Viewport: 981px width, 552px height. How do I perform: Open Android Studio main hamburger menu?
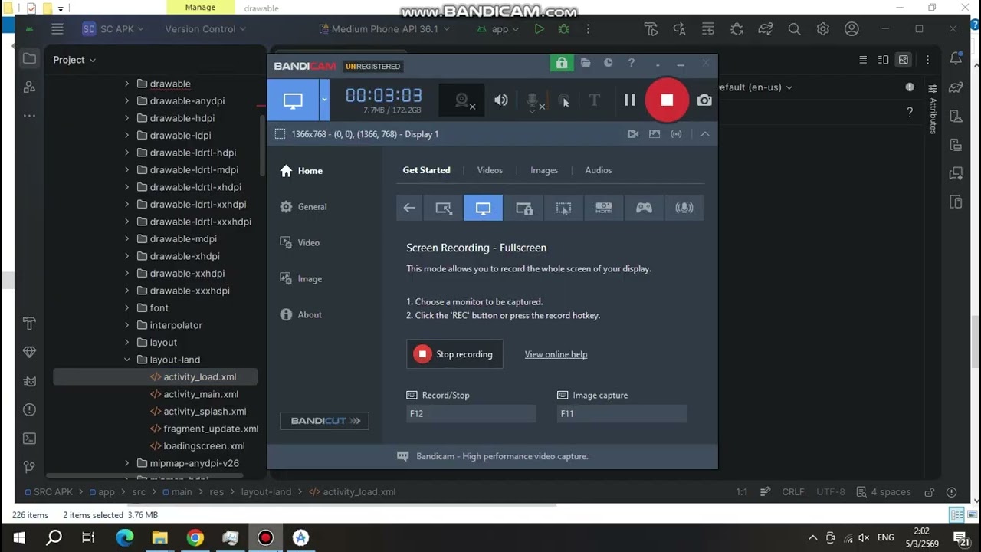coord(57,29)
